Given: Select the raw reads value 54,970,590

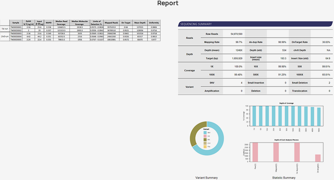Looking at the screenshot, I should pos(237,34).
